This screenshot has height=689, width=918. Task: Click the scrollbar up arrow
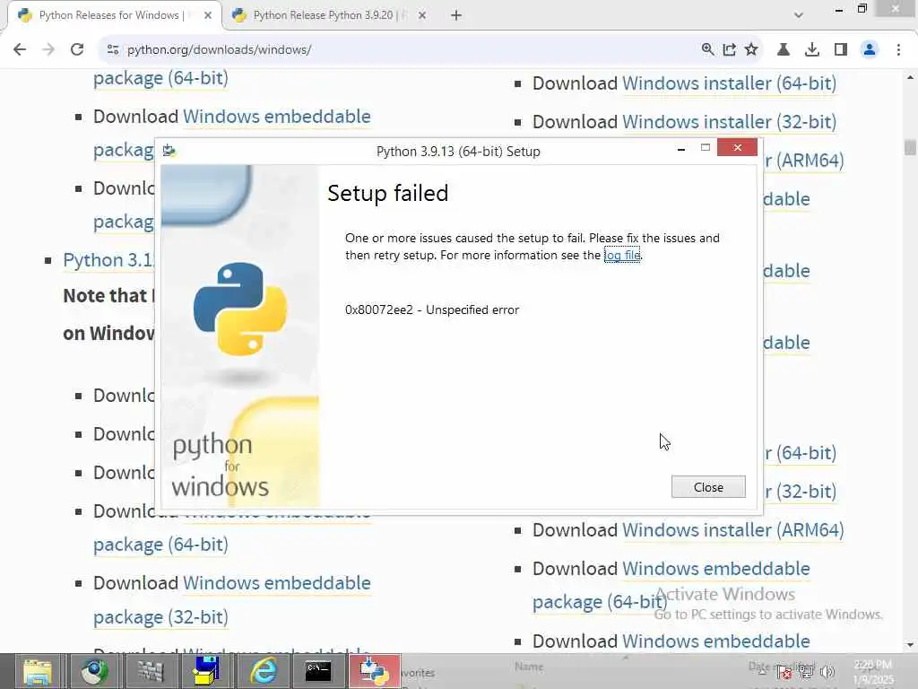click(910, 77)
